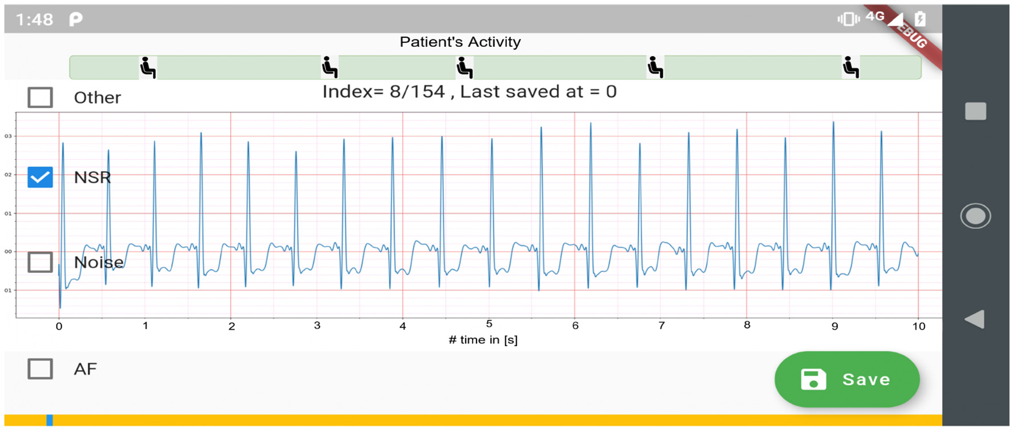Click the third sitting-person activity icon
This screenshot has width=1015, height=432.
pyautogui.click(x=465, y=68)
